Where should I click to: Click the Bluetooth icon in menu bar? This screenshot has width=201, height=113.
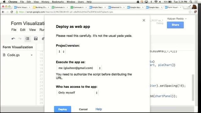[x=151, y=2]
